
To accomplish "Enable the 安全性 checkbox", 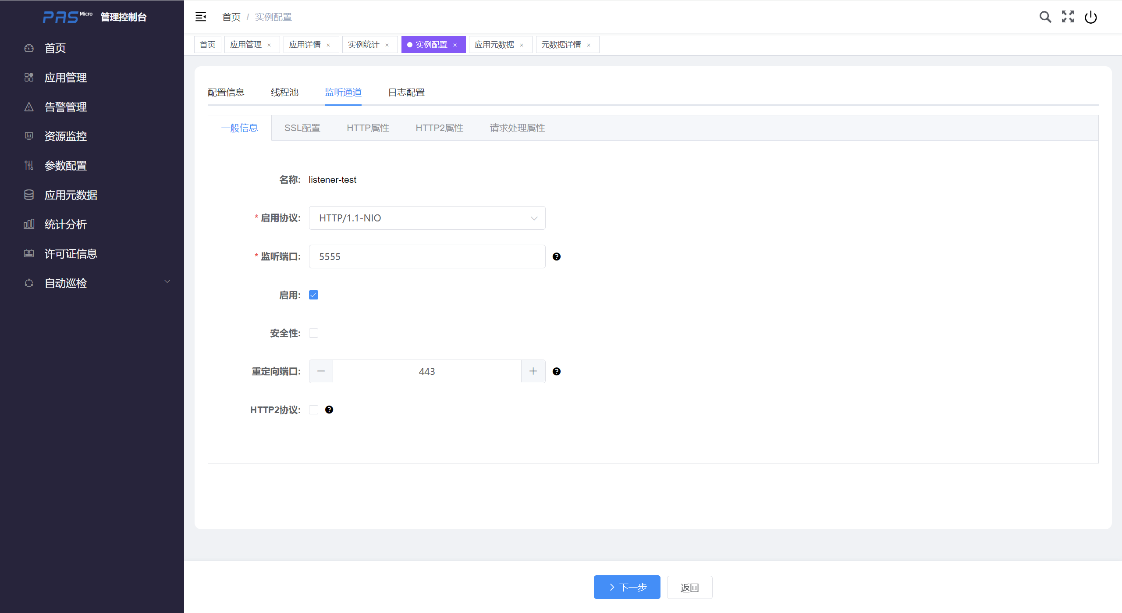I will coord(313,333).
